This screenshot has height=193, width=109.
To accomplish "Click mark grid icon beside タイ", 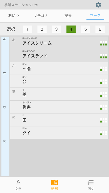I will [103, 133].
